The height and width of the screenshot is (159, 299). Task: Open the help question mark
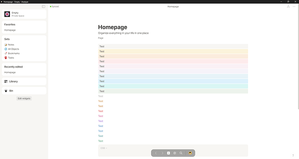[x=293, y=156]
